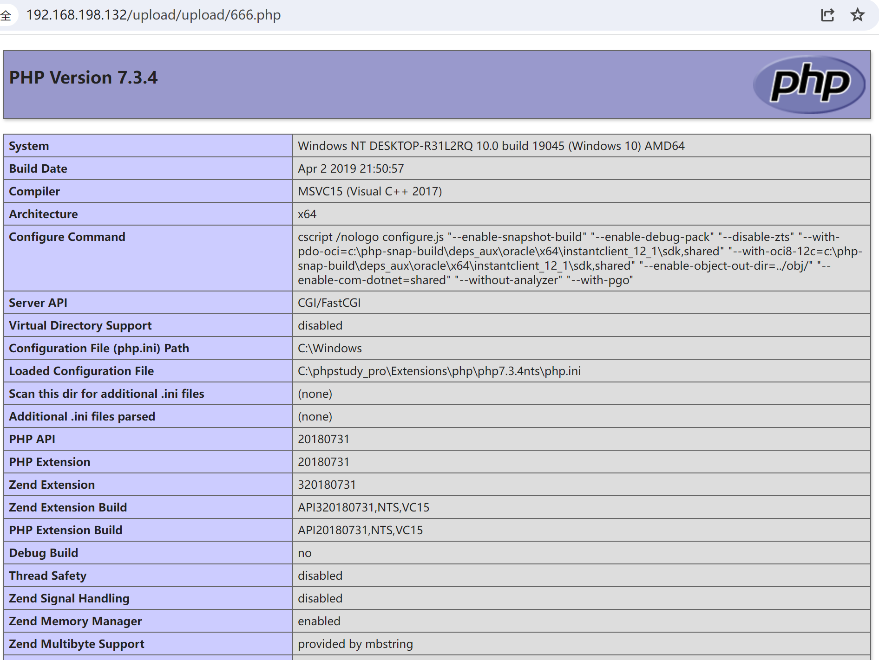Click the Virtual Directory Support label
The height and width of the screenshot is (660, 879).
(x=80, y=325)
